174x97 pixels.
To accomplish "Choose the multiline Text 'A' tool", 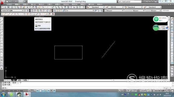I will point(2,69).
